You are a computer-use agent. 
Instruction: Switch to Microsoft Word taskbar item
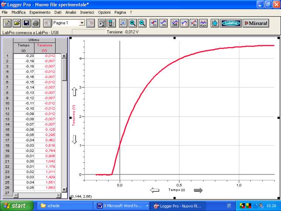pos(122,206)
